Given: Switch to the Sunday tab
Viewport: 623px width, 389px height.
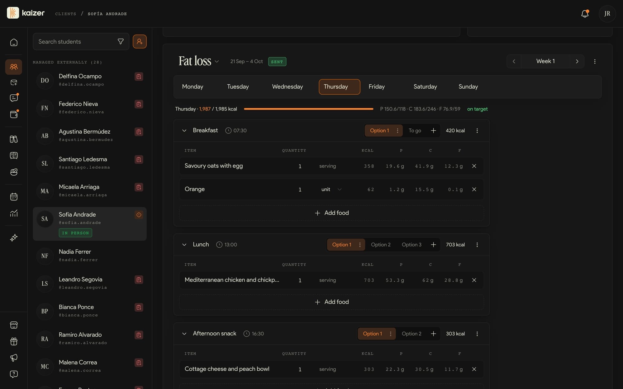Looking at the screenshot, I should tap(468, 87).
